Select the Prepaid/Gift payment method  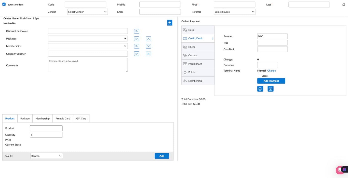198,64
